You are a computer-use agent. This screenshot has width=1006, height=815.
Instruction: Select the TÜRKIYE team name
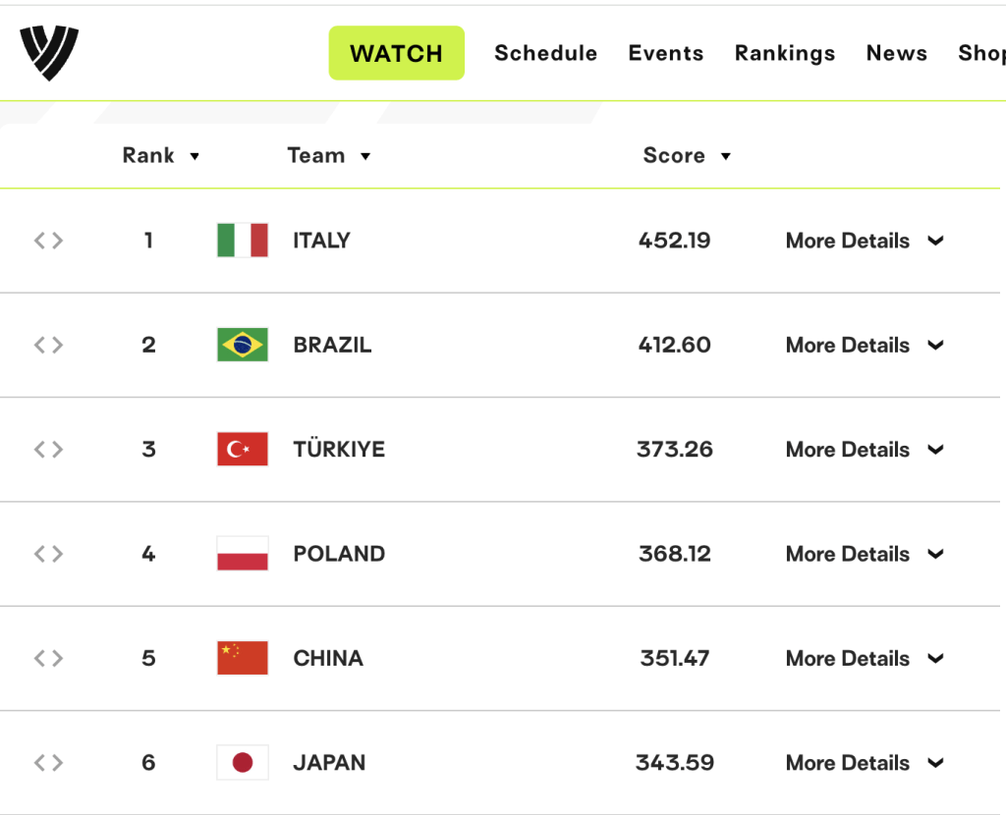(x=339, y=449)
